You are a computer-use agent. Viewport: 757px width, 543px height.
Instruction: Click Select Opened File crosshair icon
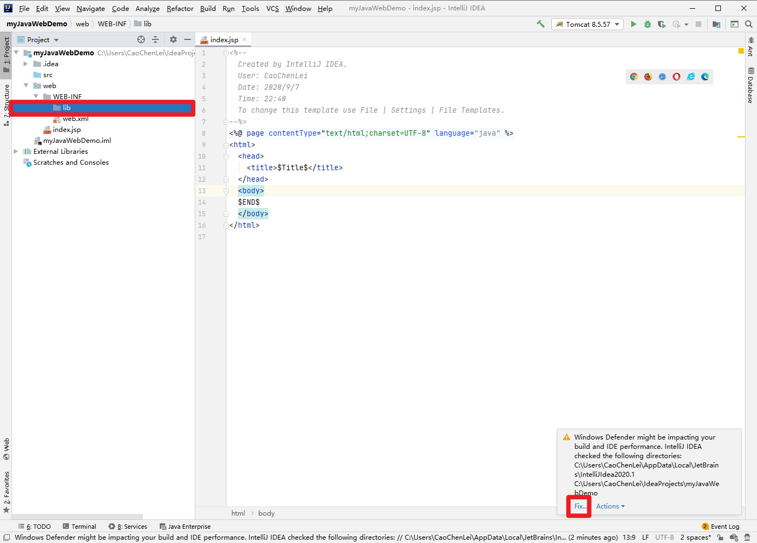coord(141,39)
